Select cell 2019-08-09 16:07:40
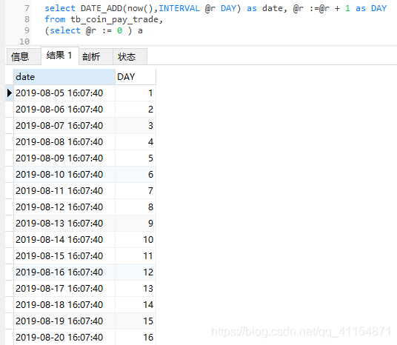The width and height of the screenshot is (397, 345). (64, 158)
